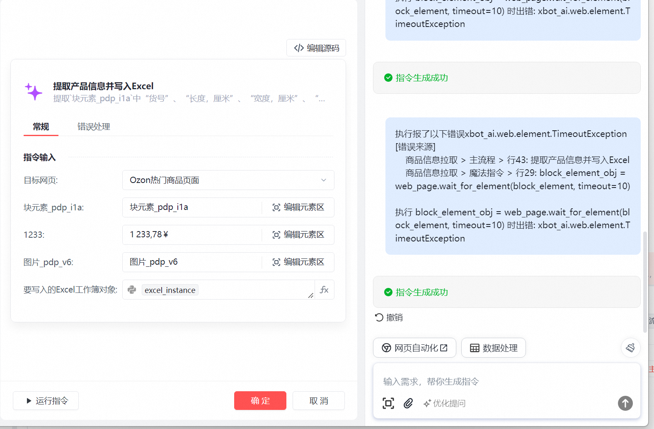
Task: Click the upper 指令生成成功 status message
Action: click(507, 78)
